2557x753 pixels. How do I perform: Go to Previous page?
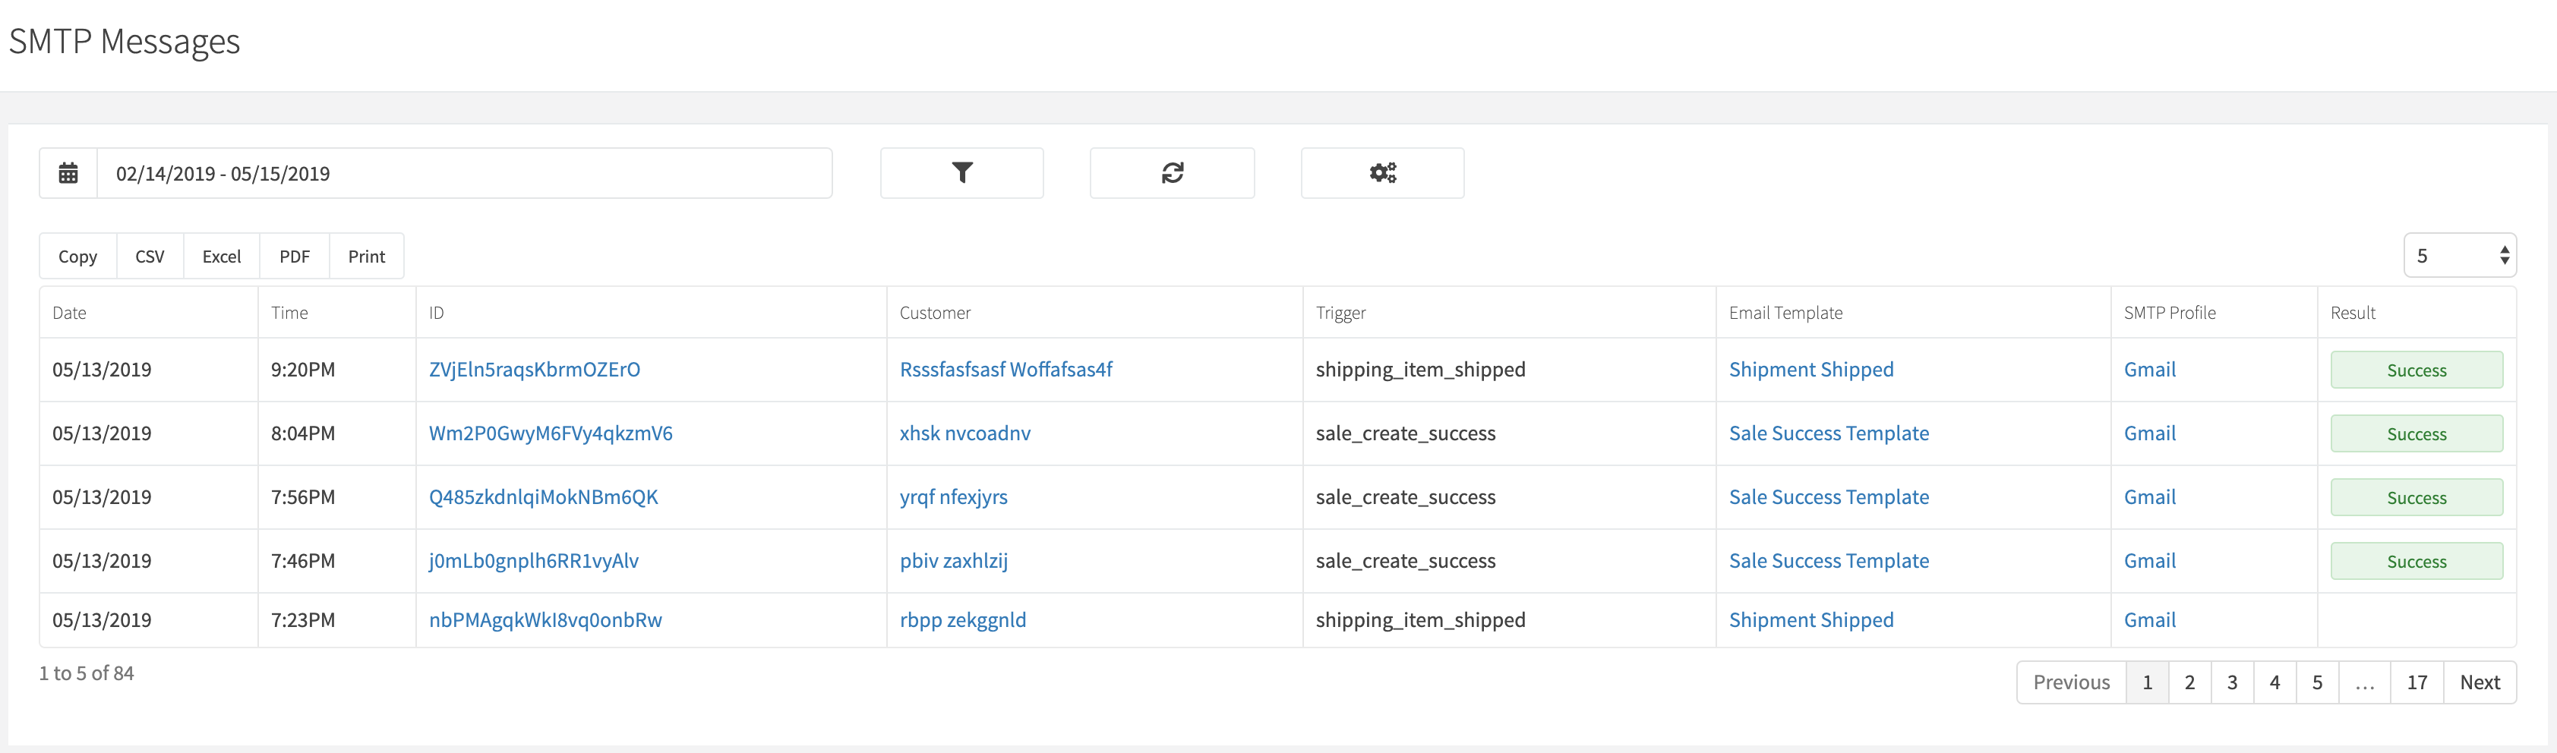[2071, 682]
